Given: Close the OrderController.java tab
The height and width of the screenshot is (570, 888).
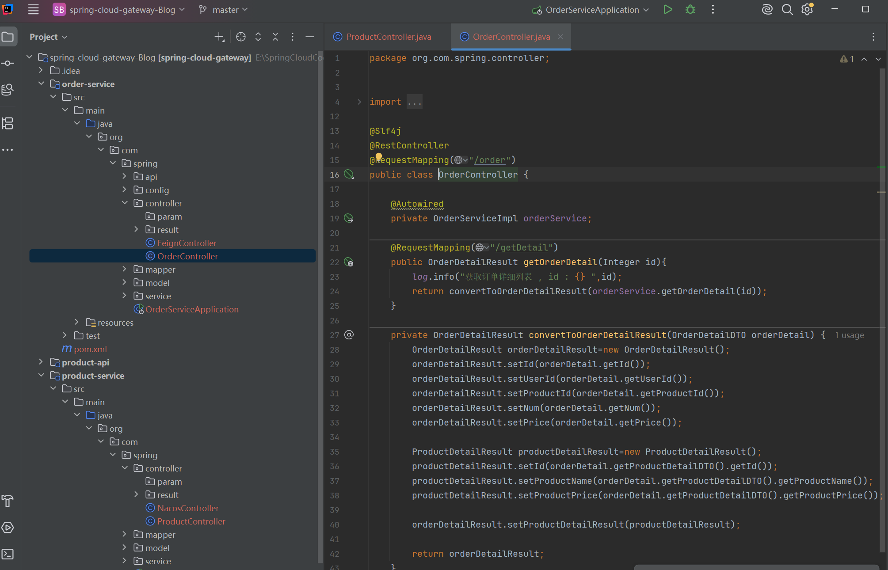Looking at the screenshot, I should [x=560, y=37].
